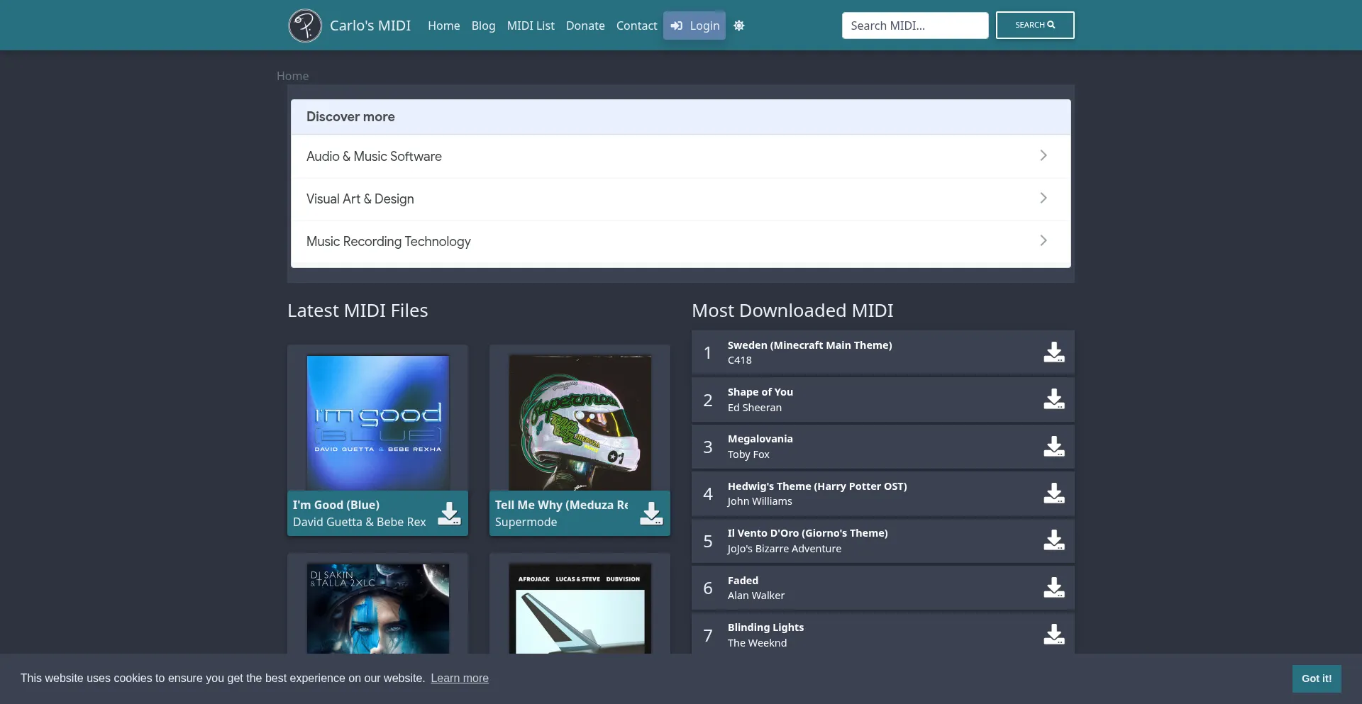Image resolution: width=1362 pixels, height=704 pixels.
Task: Expand Audio & Music Software chevron
Action: (1043, 155)
